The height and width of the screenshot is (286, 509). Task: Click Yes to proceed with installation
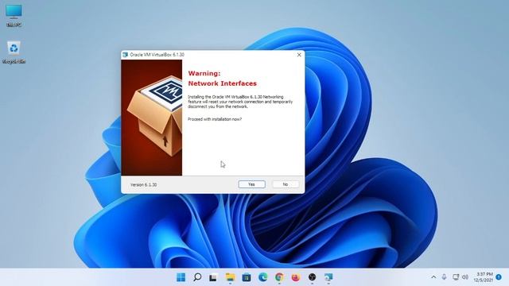click(x=251, y=184)
